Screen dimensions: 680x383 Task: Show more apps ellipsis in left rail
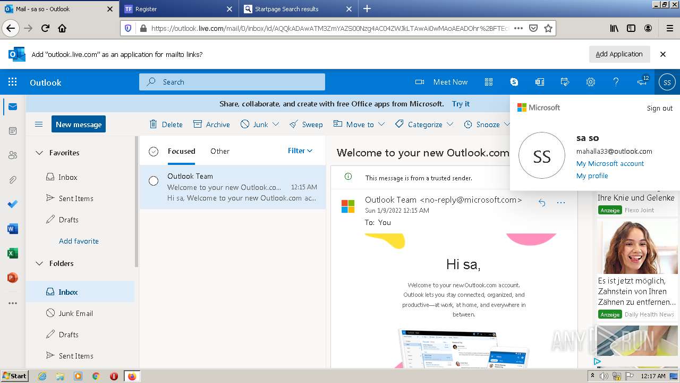pos(13,303)
